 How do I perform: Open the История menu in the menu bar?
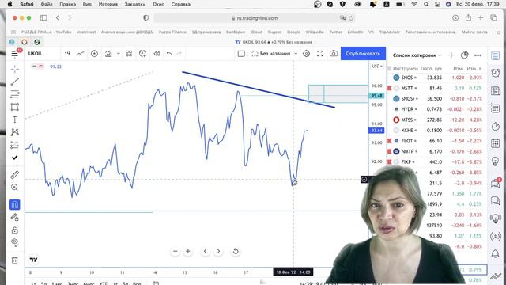point(108,4)
